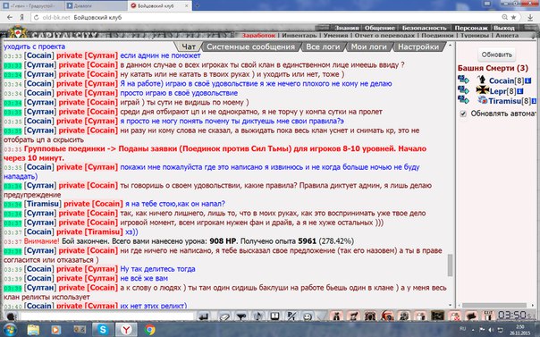Click the bookmark star in address bar
The height and width of the screenshot is (337, 540).
tap(513, 17)
